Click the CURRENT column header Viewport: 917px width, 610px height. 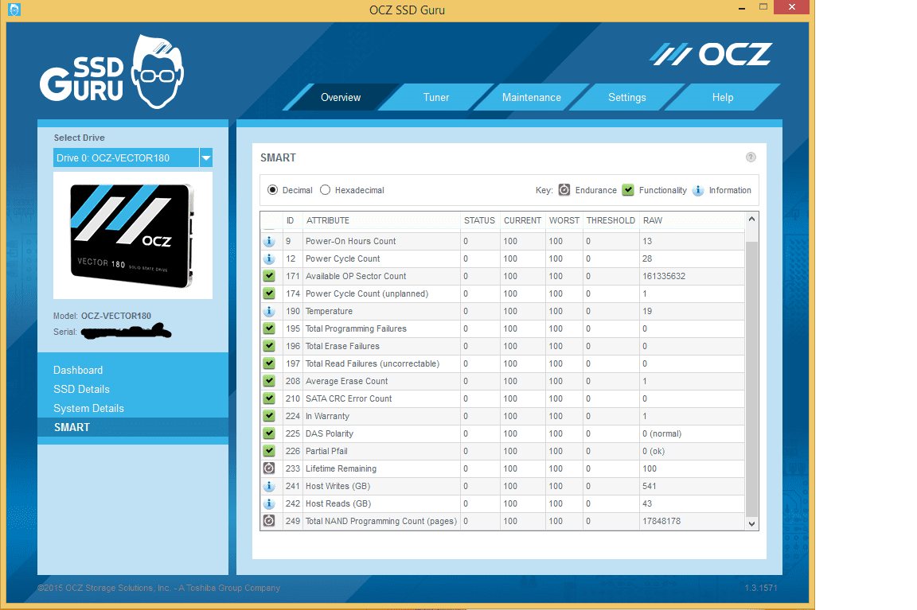pos(522,220)
